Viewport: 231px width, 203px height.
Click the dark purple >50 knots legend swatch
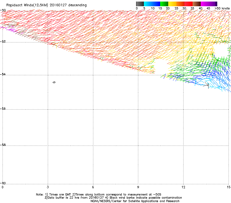coord(216,4)
